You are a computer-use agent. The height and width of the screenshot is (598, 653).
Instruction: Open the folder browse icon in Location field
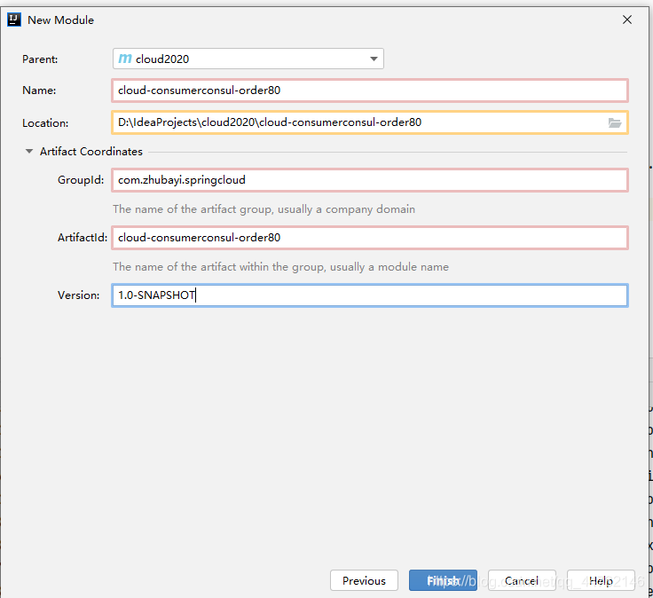pyautogui.click(x=615, y=122)
